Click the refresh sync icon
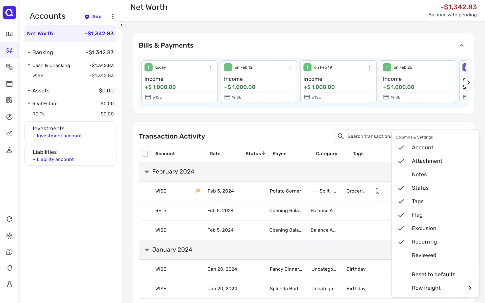The height and width of the screenshot is (303, 485). click(9, 219)
